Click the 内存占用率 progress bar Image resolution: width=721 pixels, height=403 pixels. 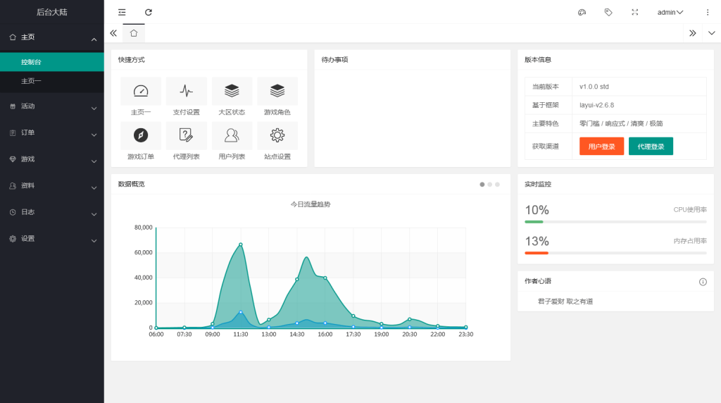coord(615,253)
